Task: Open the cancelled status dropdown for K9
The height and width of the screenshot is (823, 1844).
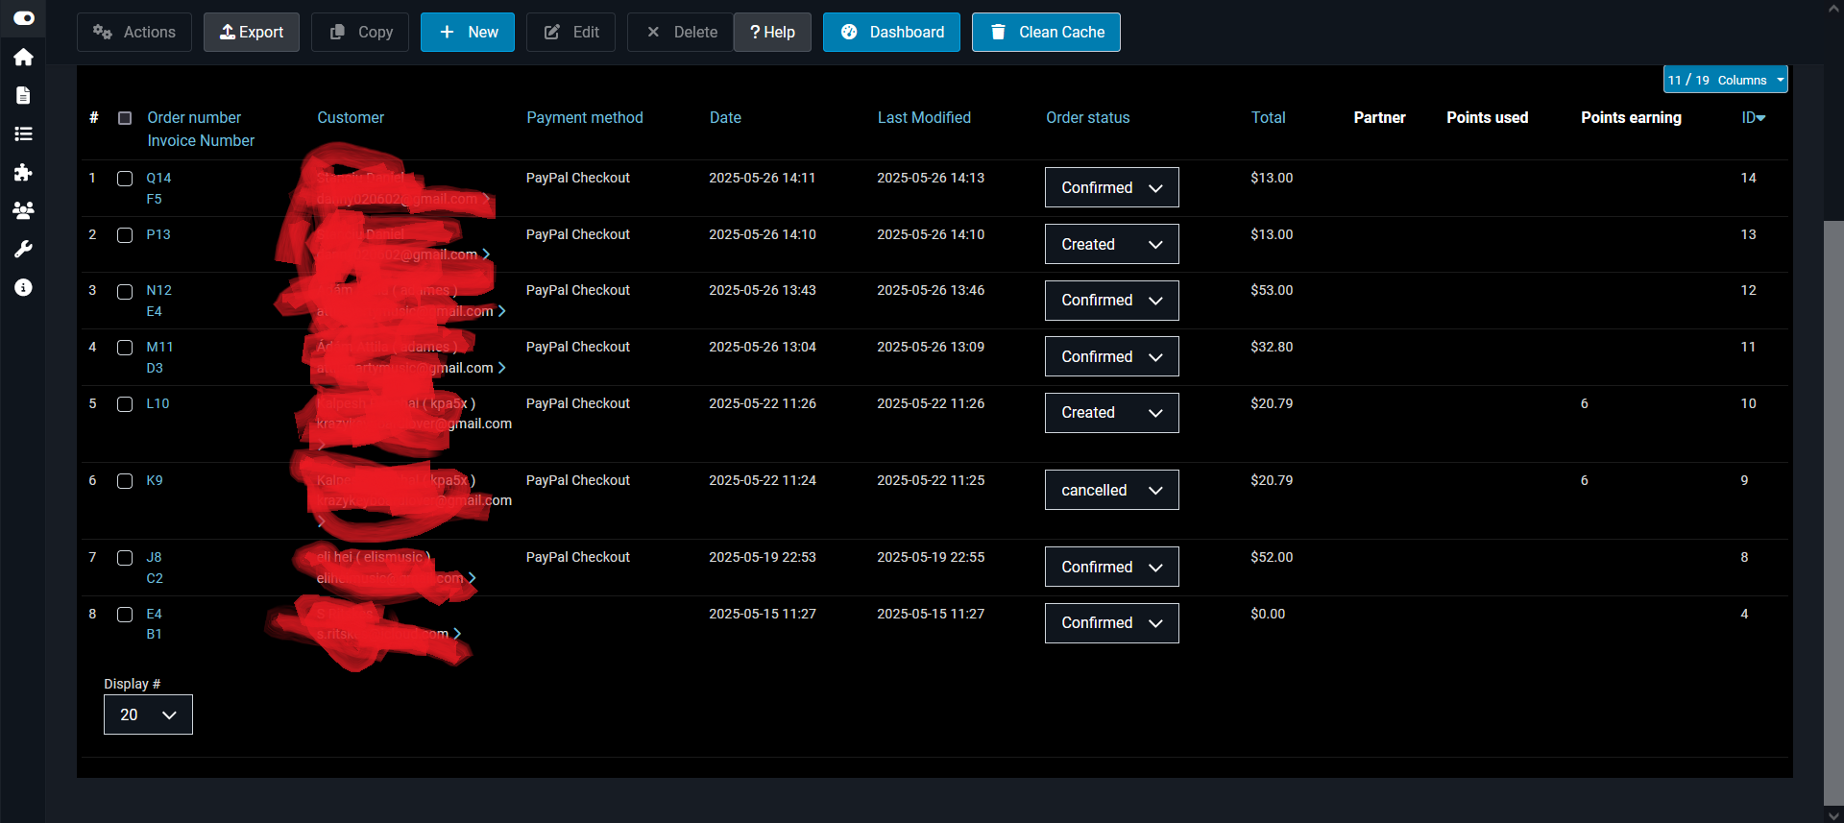Action: point(1111,490)
